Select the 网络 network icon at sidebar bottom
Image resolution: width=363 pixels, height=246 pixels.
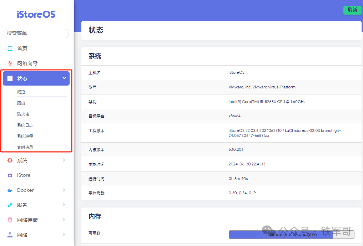[x=10, y=235]
